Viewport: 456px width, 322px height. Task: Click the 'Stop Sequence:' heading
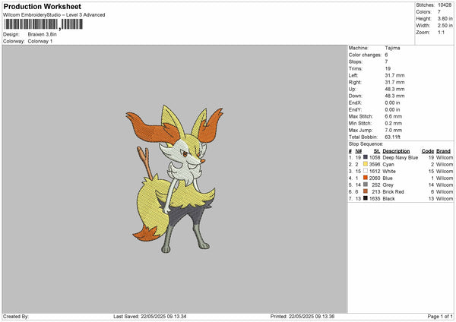(x=366, y=144)
